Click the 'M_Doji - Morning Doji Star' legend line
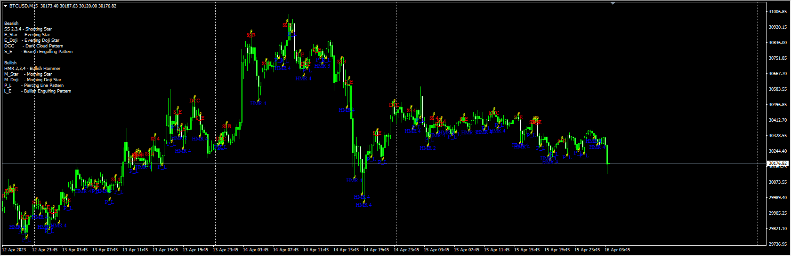Image resolution: width=791 pixels, height=256 pixels. point(33,80)
